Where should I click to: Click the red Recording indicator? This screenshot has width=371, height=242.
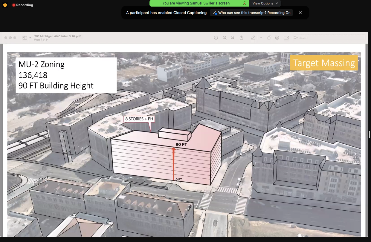[x=22, y=5]
